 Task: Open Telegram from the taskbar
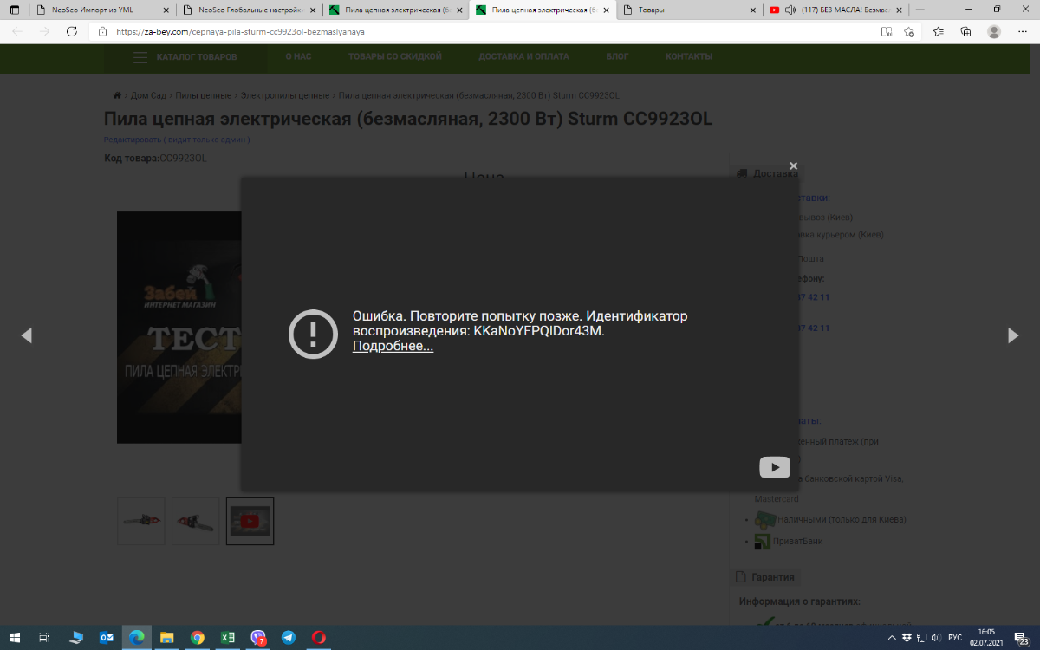pos(289,637)
